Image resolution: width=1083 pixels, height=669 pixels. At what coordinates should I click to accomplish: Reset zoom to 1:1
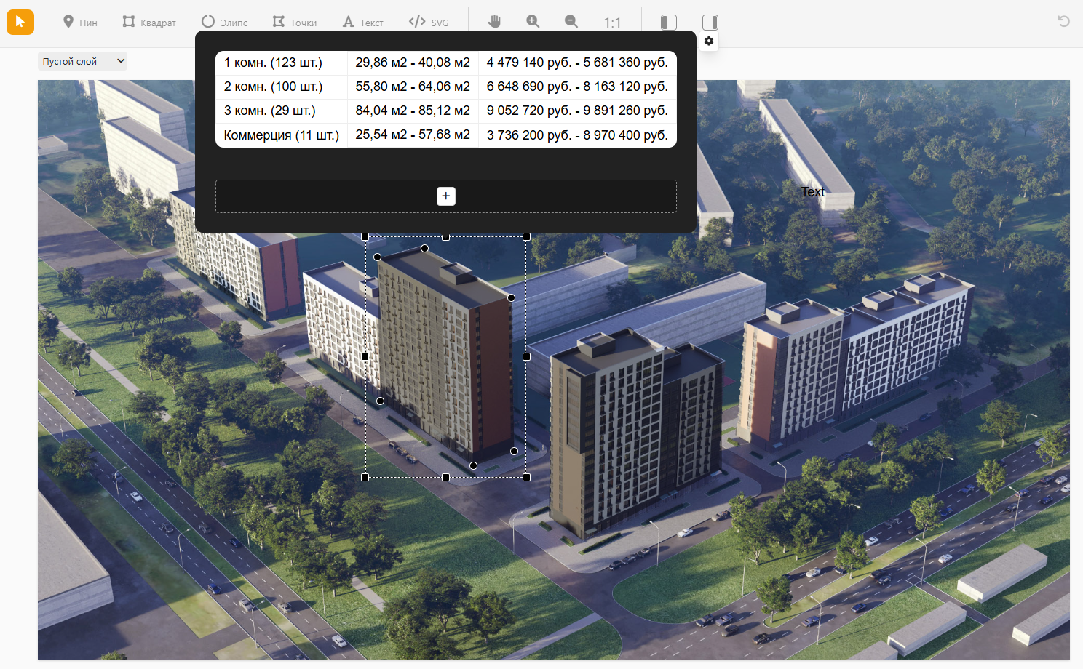pyautogui.click(x=612, y=23)
